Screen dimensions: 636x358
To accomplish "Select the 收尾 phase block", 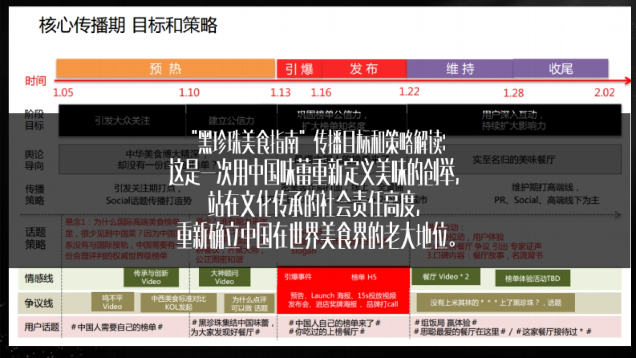I will [x=562, y=69].
